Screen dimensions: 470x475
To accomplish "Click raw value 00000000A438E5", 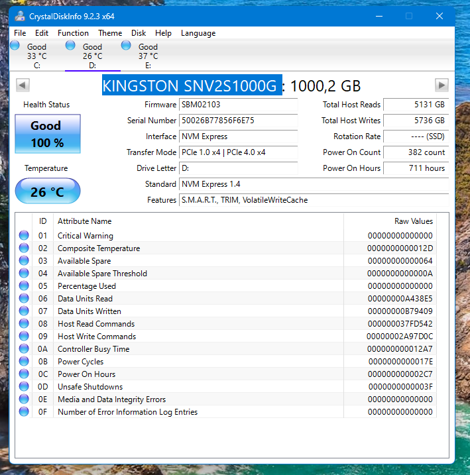I will point(400,299).
